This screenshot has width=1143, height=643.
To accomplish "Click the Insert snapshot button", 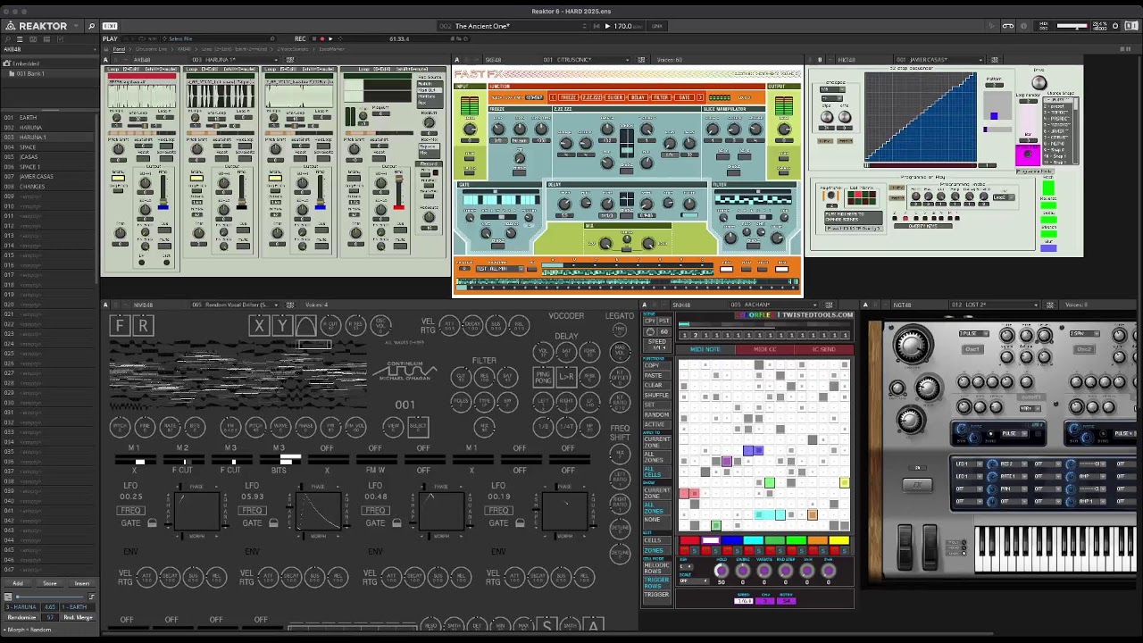I will [81, 583].
